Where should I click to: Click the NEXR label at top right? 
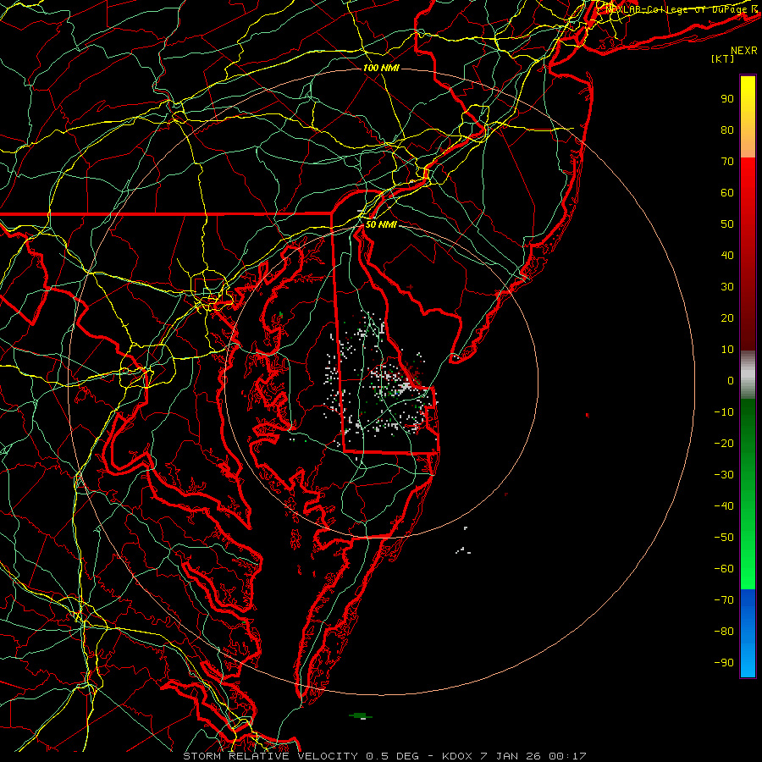tap(744, 51)
